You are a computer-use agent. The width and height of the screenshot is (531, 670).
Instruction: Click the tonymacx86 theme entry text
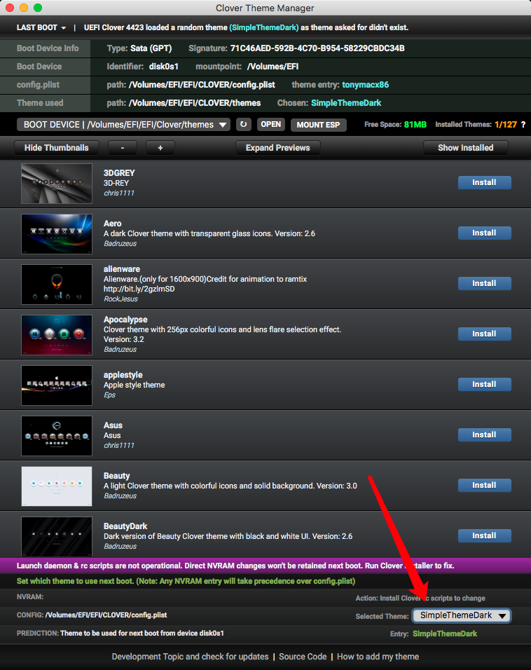click(365, 85)
